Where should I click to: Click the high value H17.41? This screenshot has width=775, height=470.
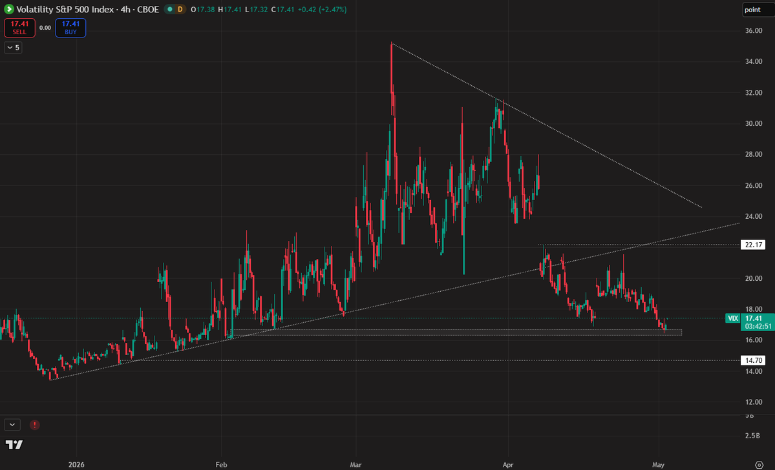pos(230,10)
